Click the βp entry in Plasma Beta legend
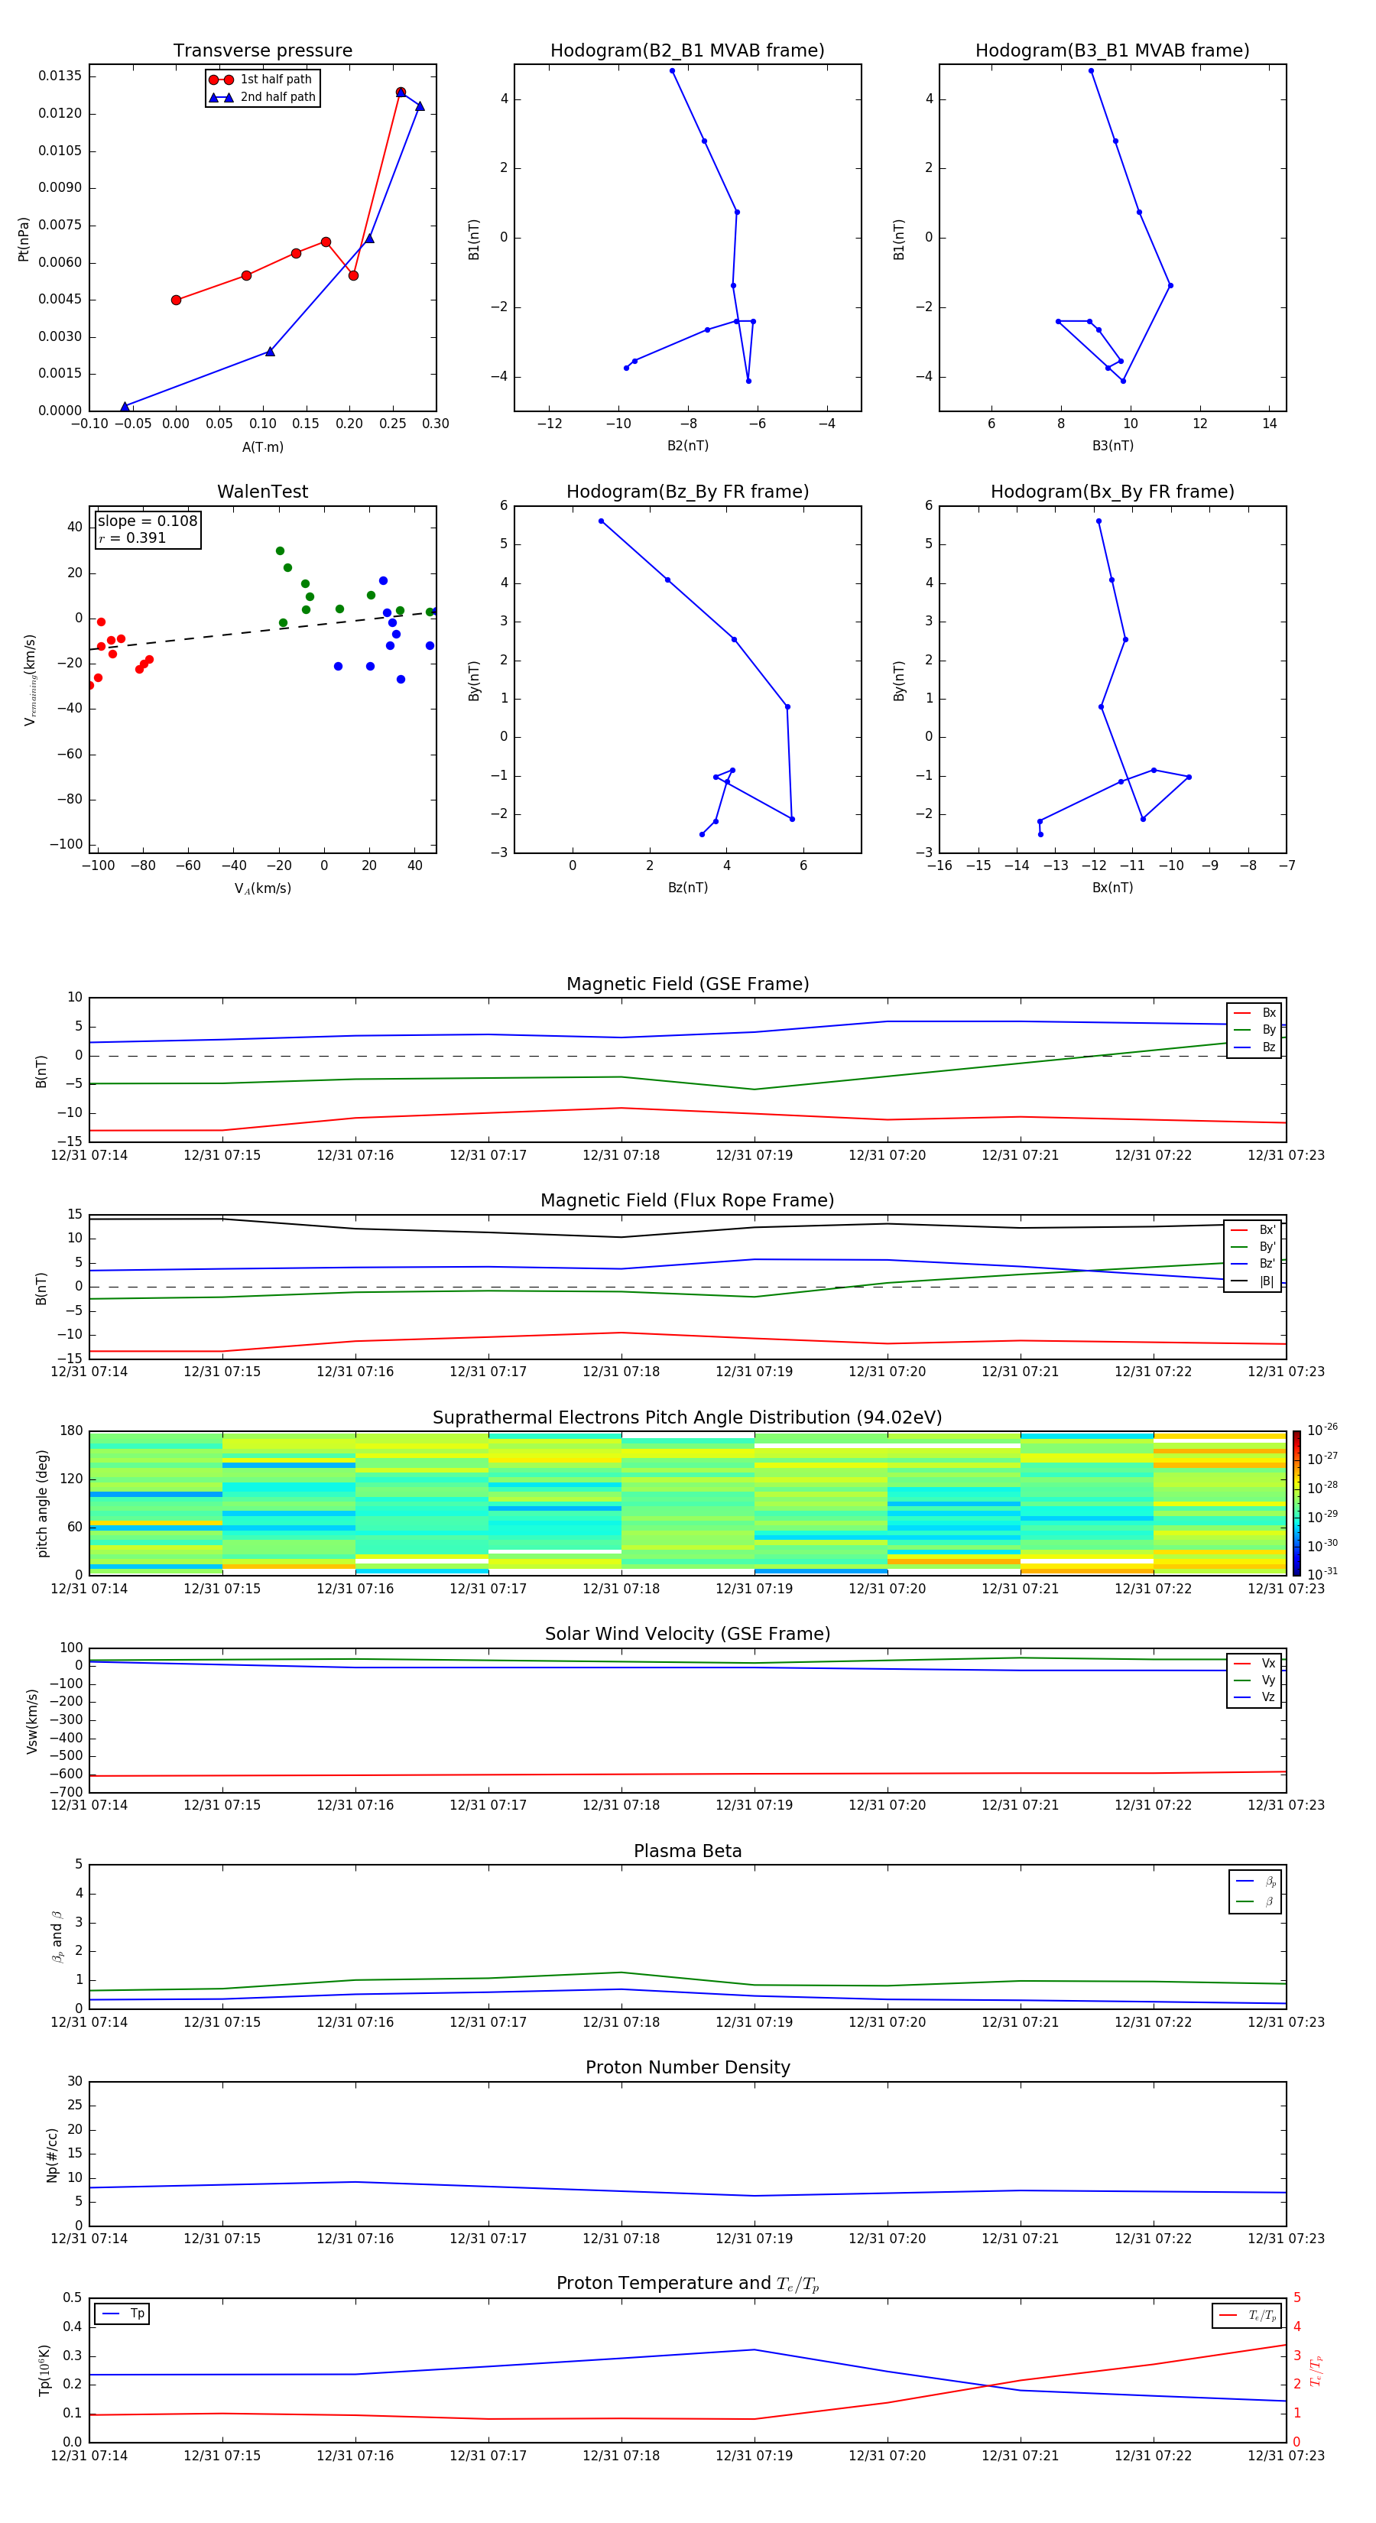The image size is (1376, 2523). pos(1255,1882)
